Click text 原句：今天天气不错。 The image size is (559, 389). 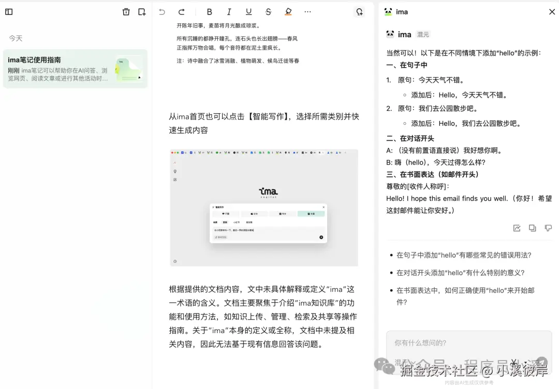432,80
